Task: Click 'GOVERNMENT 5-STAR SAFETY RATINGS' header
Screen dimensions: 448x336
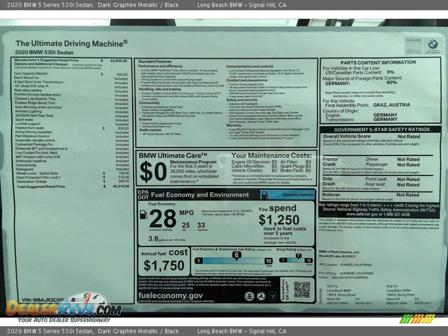Action: [x=382, y=130]
